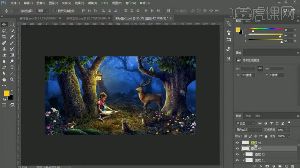Select the Gradient tool

tap(12, 55)
